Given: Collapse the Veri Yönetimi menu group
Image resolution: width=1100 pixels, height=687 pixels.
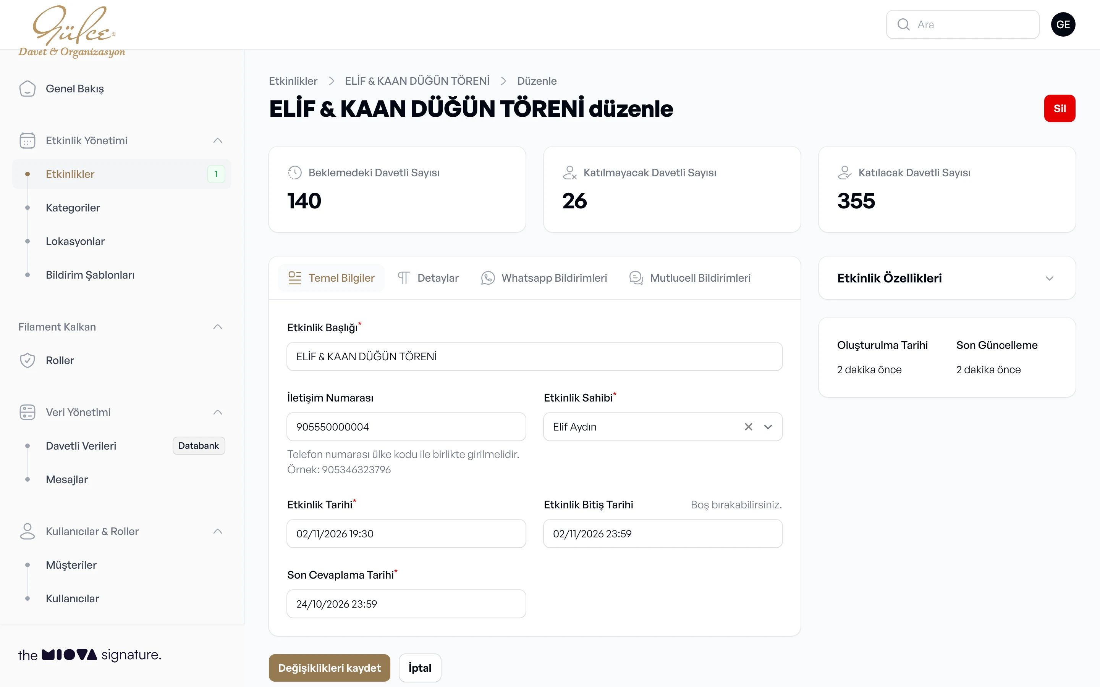Looking at the screenshot, I should point(218,412).
